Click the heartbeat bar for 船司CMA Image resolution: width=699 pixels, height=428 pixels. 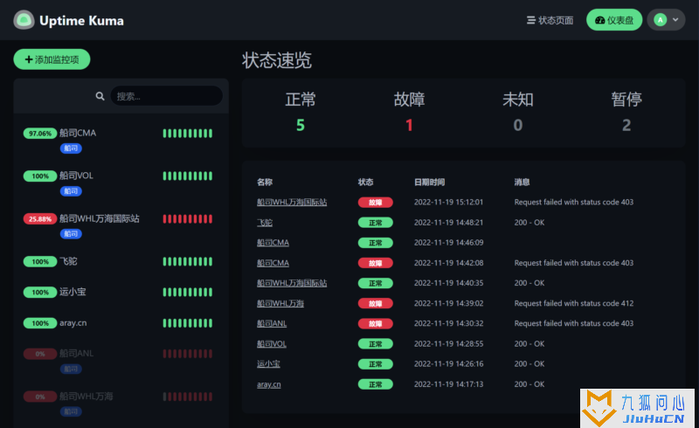188,134
